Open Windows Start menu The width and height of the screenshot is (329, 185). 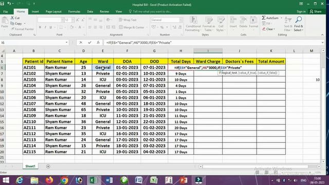pyautogui.click(x=6, y=180)
